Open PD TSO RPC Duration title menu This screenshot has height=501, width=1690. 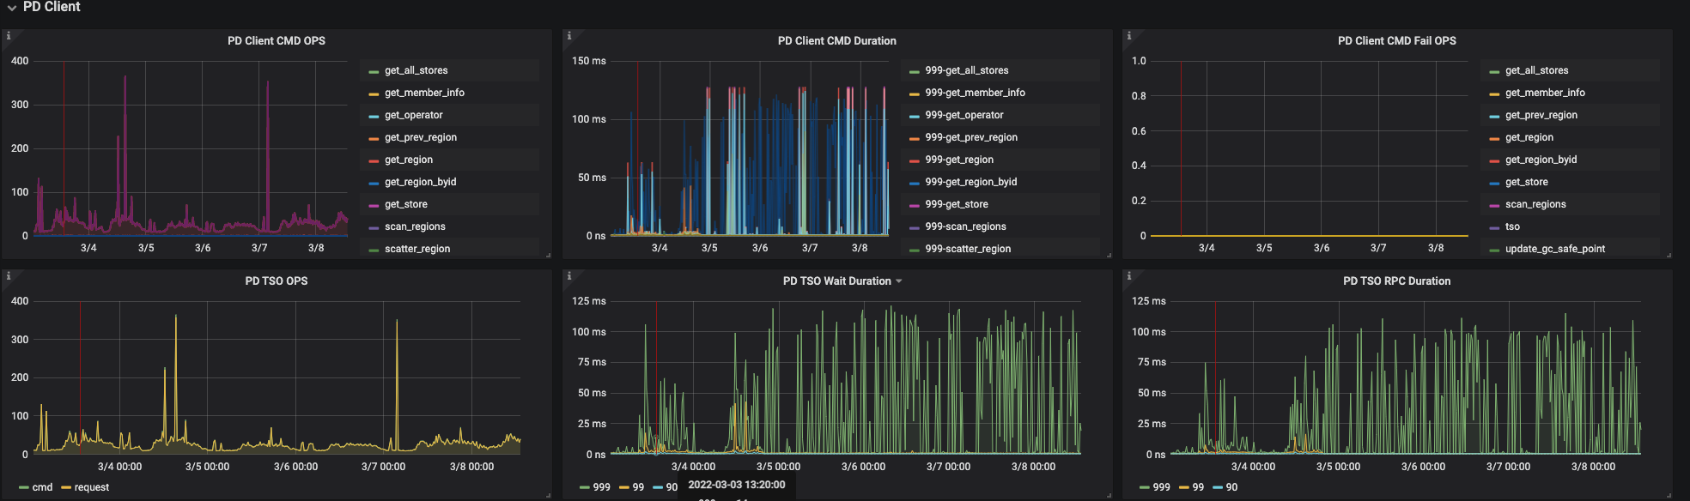(1396, 281)
